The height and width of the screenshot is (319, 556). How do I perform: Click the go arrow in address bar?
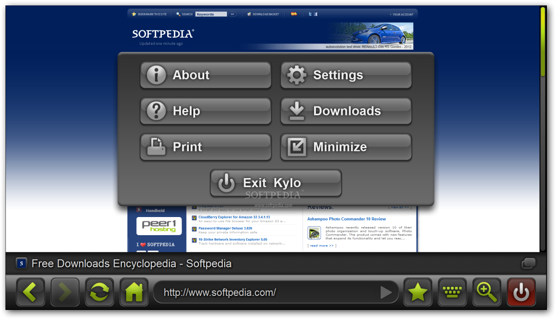coord(386,293)
